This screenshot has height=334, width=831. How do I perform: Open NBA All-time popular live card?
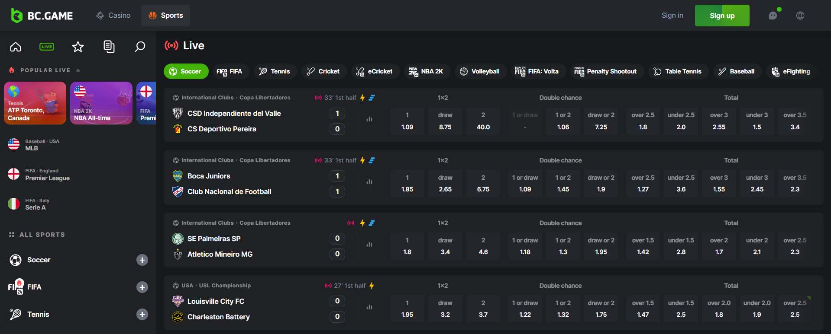tap(101, 103)
